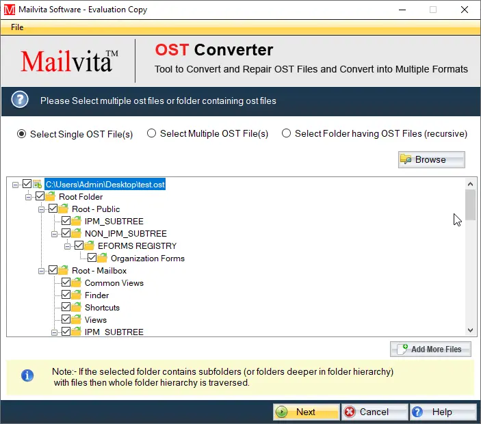Click the tree scrollbar down arrow
The width and height of the screenshot is (481, 424).
pyautogui.click(x=470, y=330)
